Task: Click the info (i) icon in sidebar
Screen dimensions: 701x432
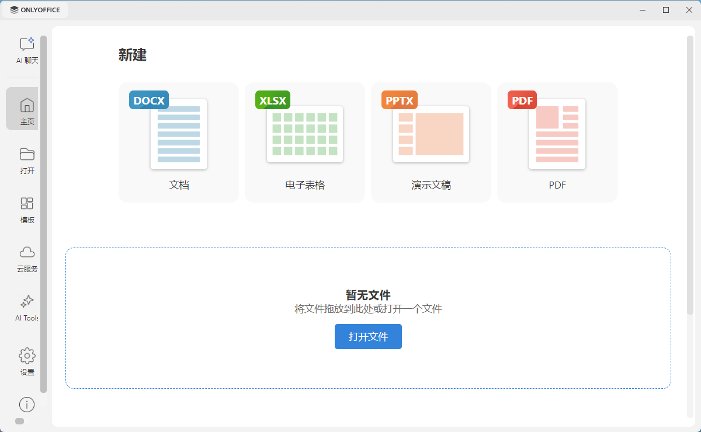Action: tap(27, 405)
